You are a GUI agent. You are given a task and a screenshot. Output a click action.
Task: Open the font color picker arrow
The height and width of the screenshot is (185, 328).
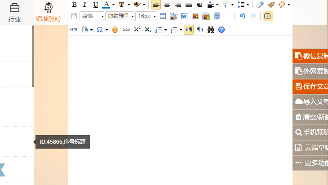[113, 4]
